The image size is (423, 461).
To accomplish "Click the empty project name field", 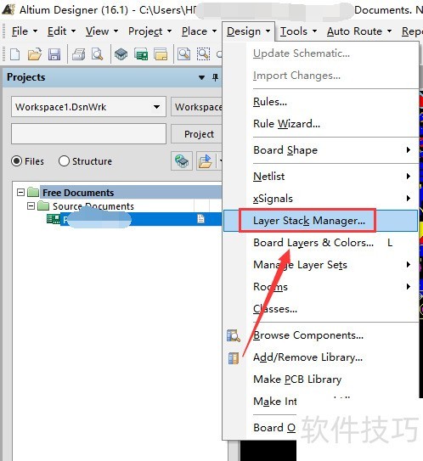I will (x=88, y=134).
